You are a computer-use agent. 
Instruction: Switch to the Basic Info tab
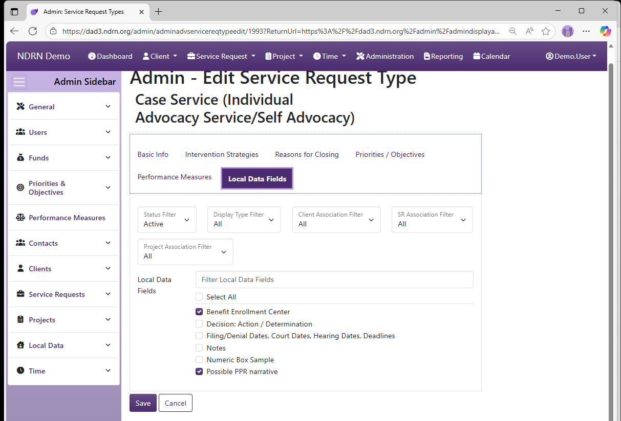153,154
